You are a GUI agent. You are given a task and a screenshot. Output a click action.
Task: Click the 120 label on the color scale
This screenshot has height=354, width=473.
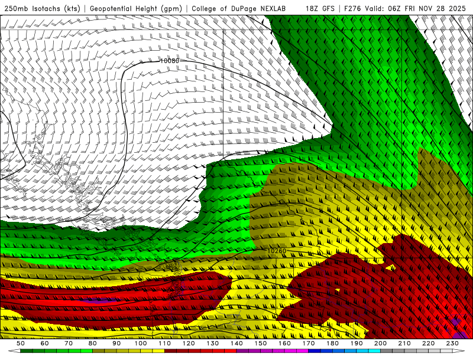pos(189,343)
